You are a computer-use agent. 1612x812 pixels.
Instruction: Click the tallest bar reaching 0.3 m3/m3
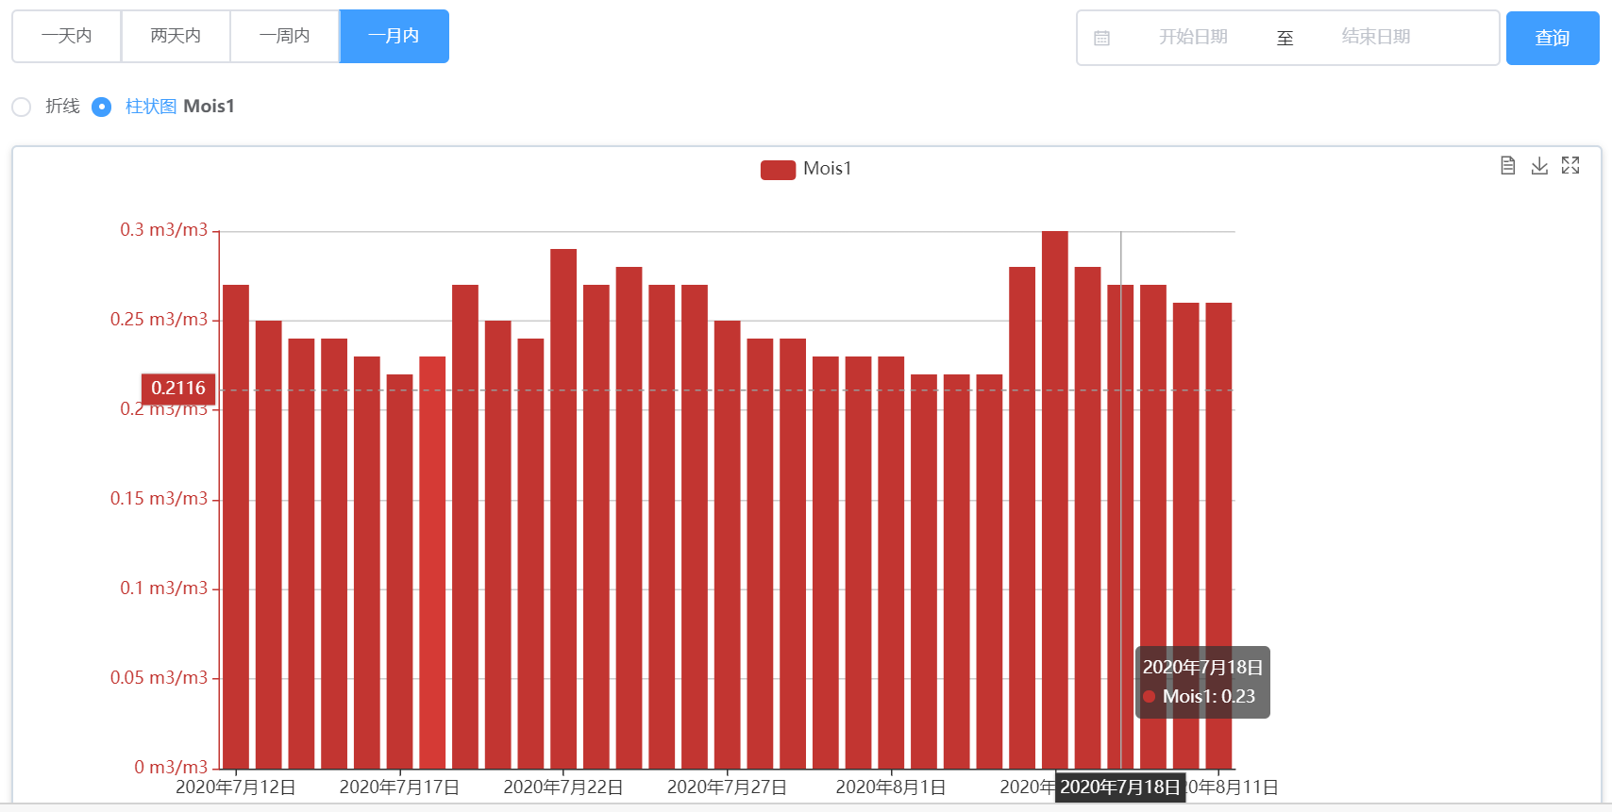[1054, 500]
